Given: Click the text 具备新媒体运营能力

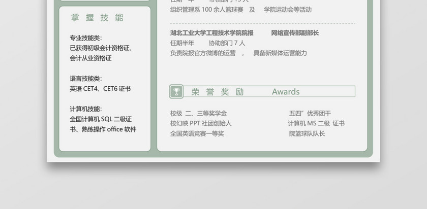Looking at the screenshot, I should click(x=280, y=53).
